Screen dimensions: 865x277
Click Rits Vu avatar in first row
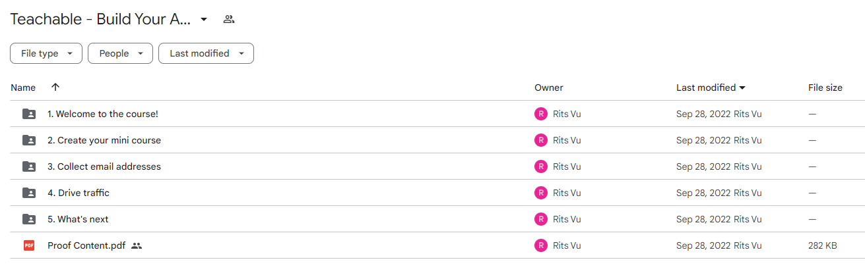(541, 114)
